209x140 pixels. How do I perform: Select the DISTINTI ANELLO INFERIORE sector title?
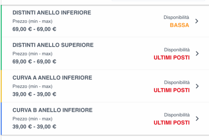[x=52, y=13]
